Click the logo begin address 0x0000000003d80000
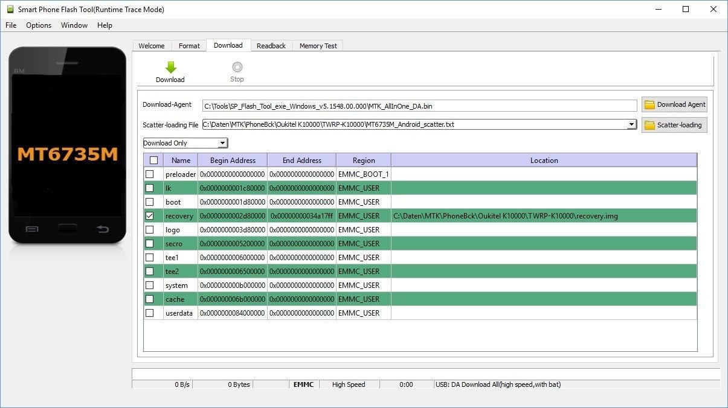 233,229
